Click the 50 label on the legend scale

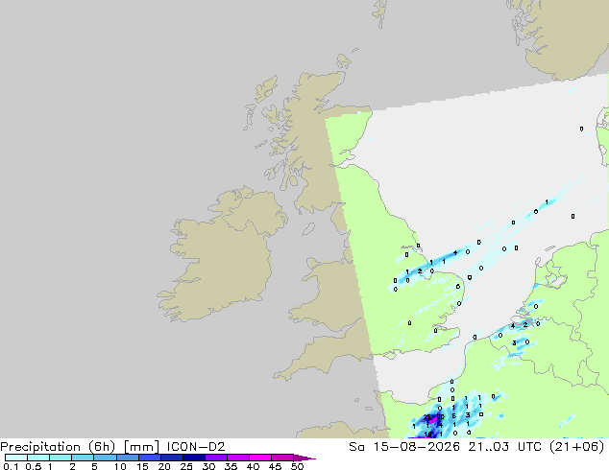(297, 466)
